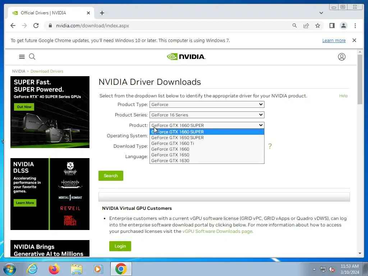Open Windows Explorer folder in taskbar
The width and height of the screenshot is (368, 276).
[77, 269]
